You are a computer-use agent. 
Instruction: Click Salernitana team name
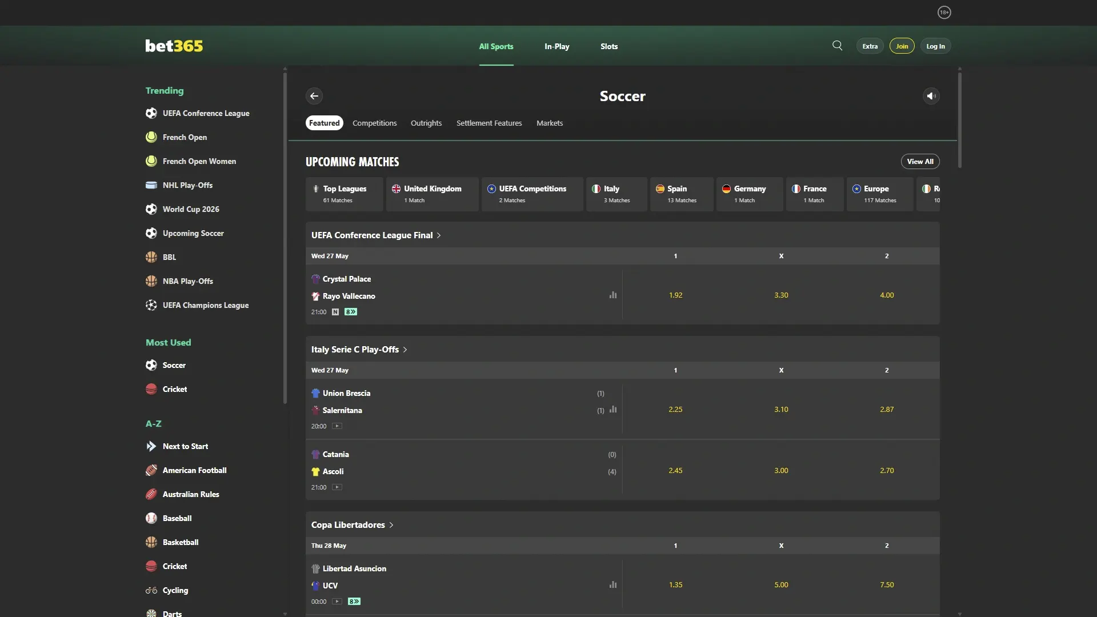click(x=342, y=410)
